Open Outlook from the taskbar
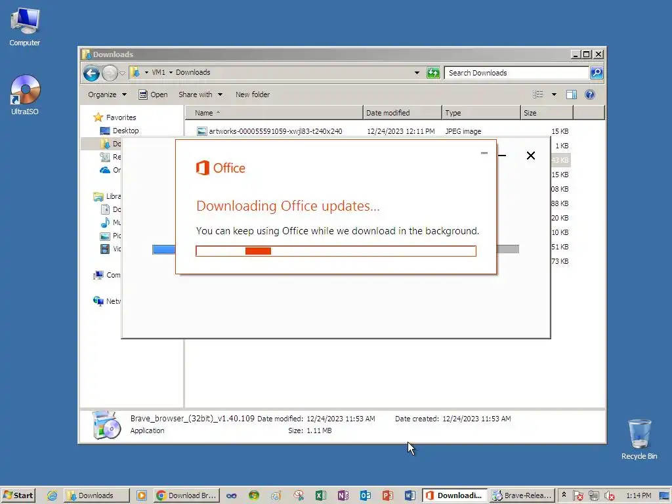 (365, 495)
